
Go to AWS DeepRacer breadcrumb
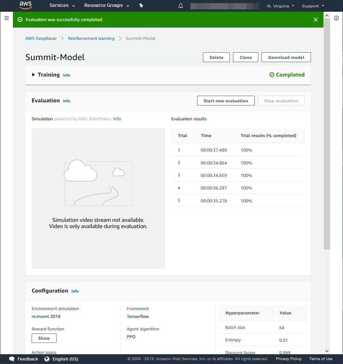click(41, 38)
